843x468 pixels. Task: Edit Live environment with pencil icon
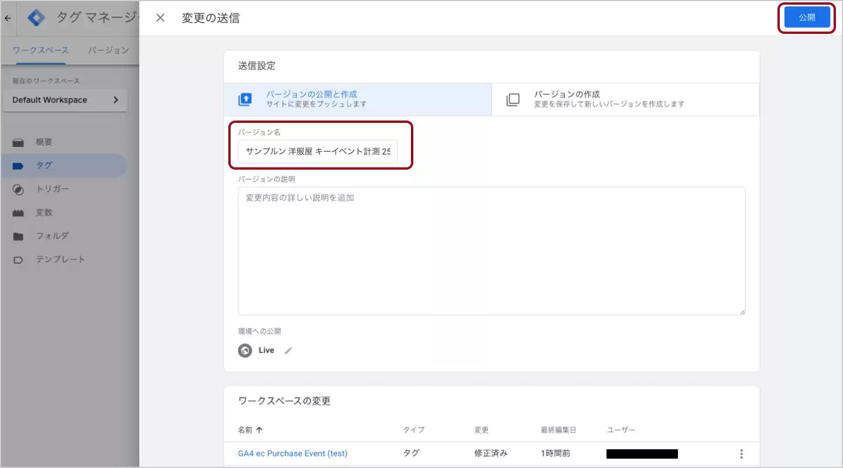288,350
